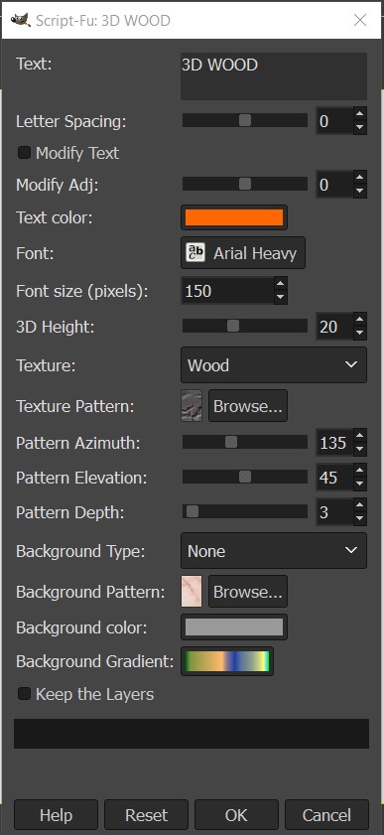Click the Pattern Elevation value field showing 45
The height and width of the screenshot is (835, 384).
point(334,478)
